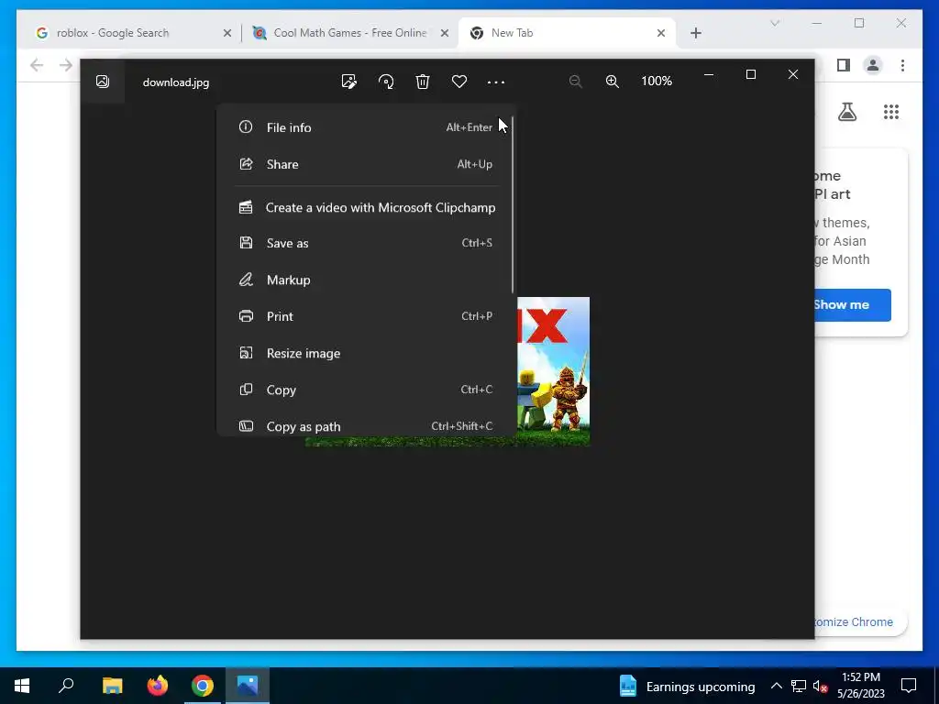Viewport: 939px width, 704px height.
Task: Click the Roblox image in Photos viewer
Action: (x=553, y=371)
